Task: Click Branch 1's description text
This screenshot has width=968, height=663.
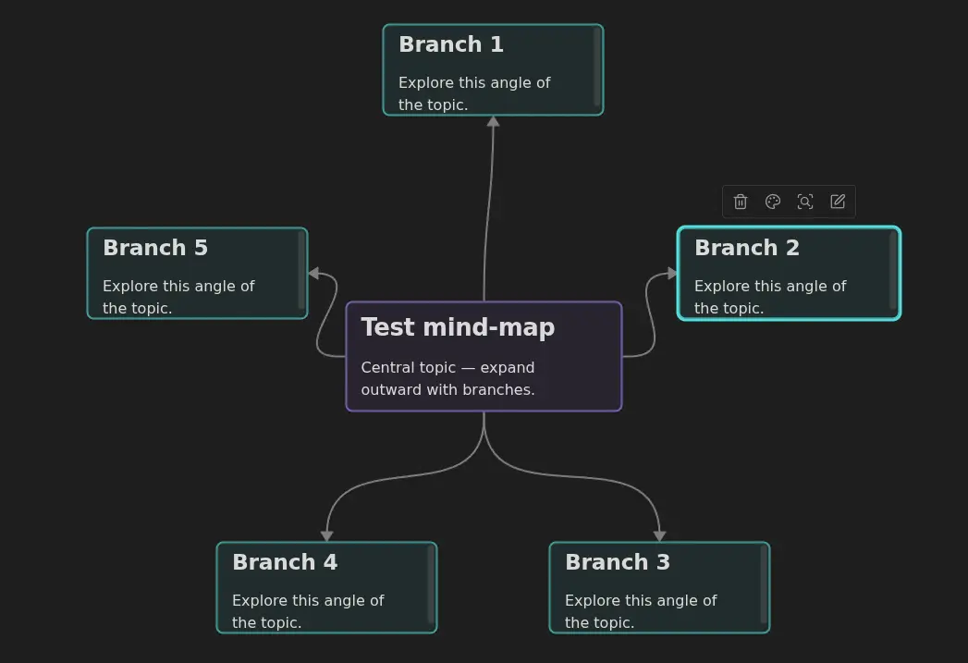Action: coord(474,93)
